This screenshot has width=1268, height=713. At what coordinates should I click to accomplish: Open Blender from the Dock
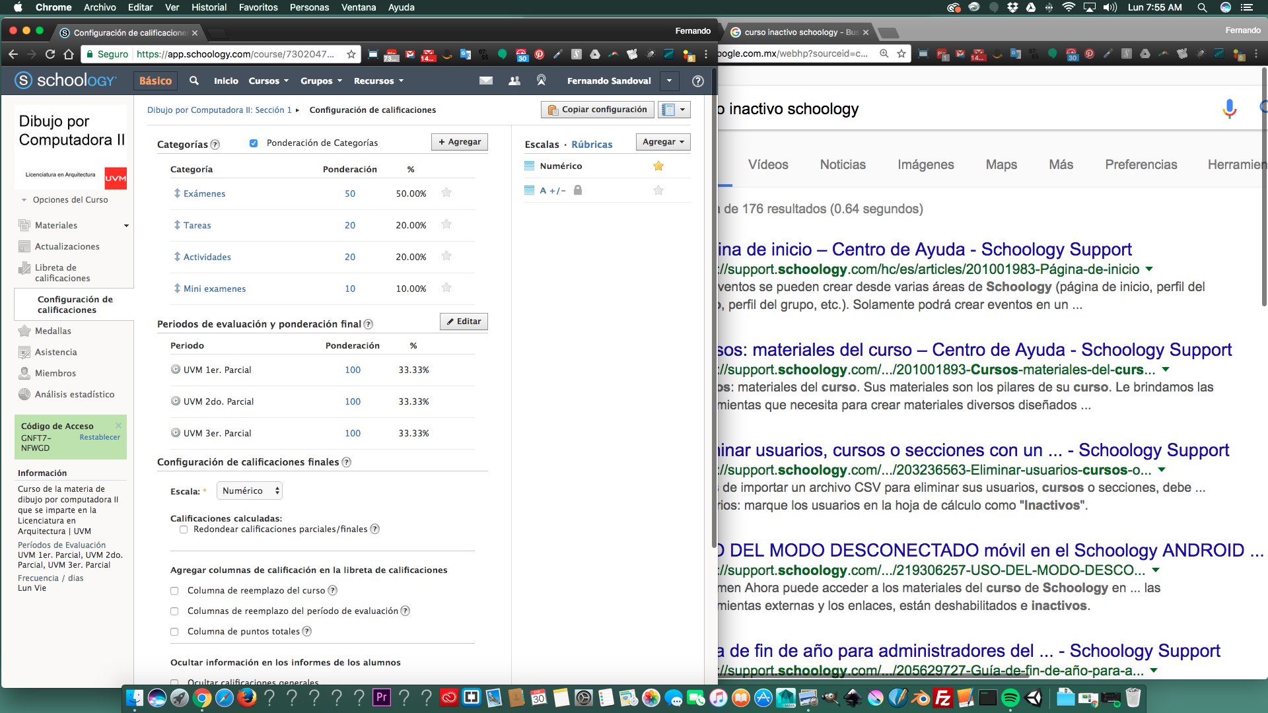coord(921,698)
